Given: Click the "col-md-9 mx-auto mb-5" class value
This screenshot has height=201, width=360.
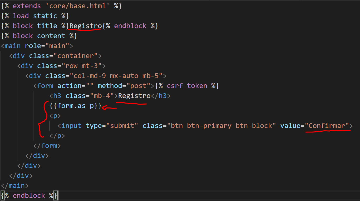Looking at the screenshot, I should (116, 76).
